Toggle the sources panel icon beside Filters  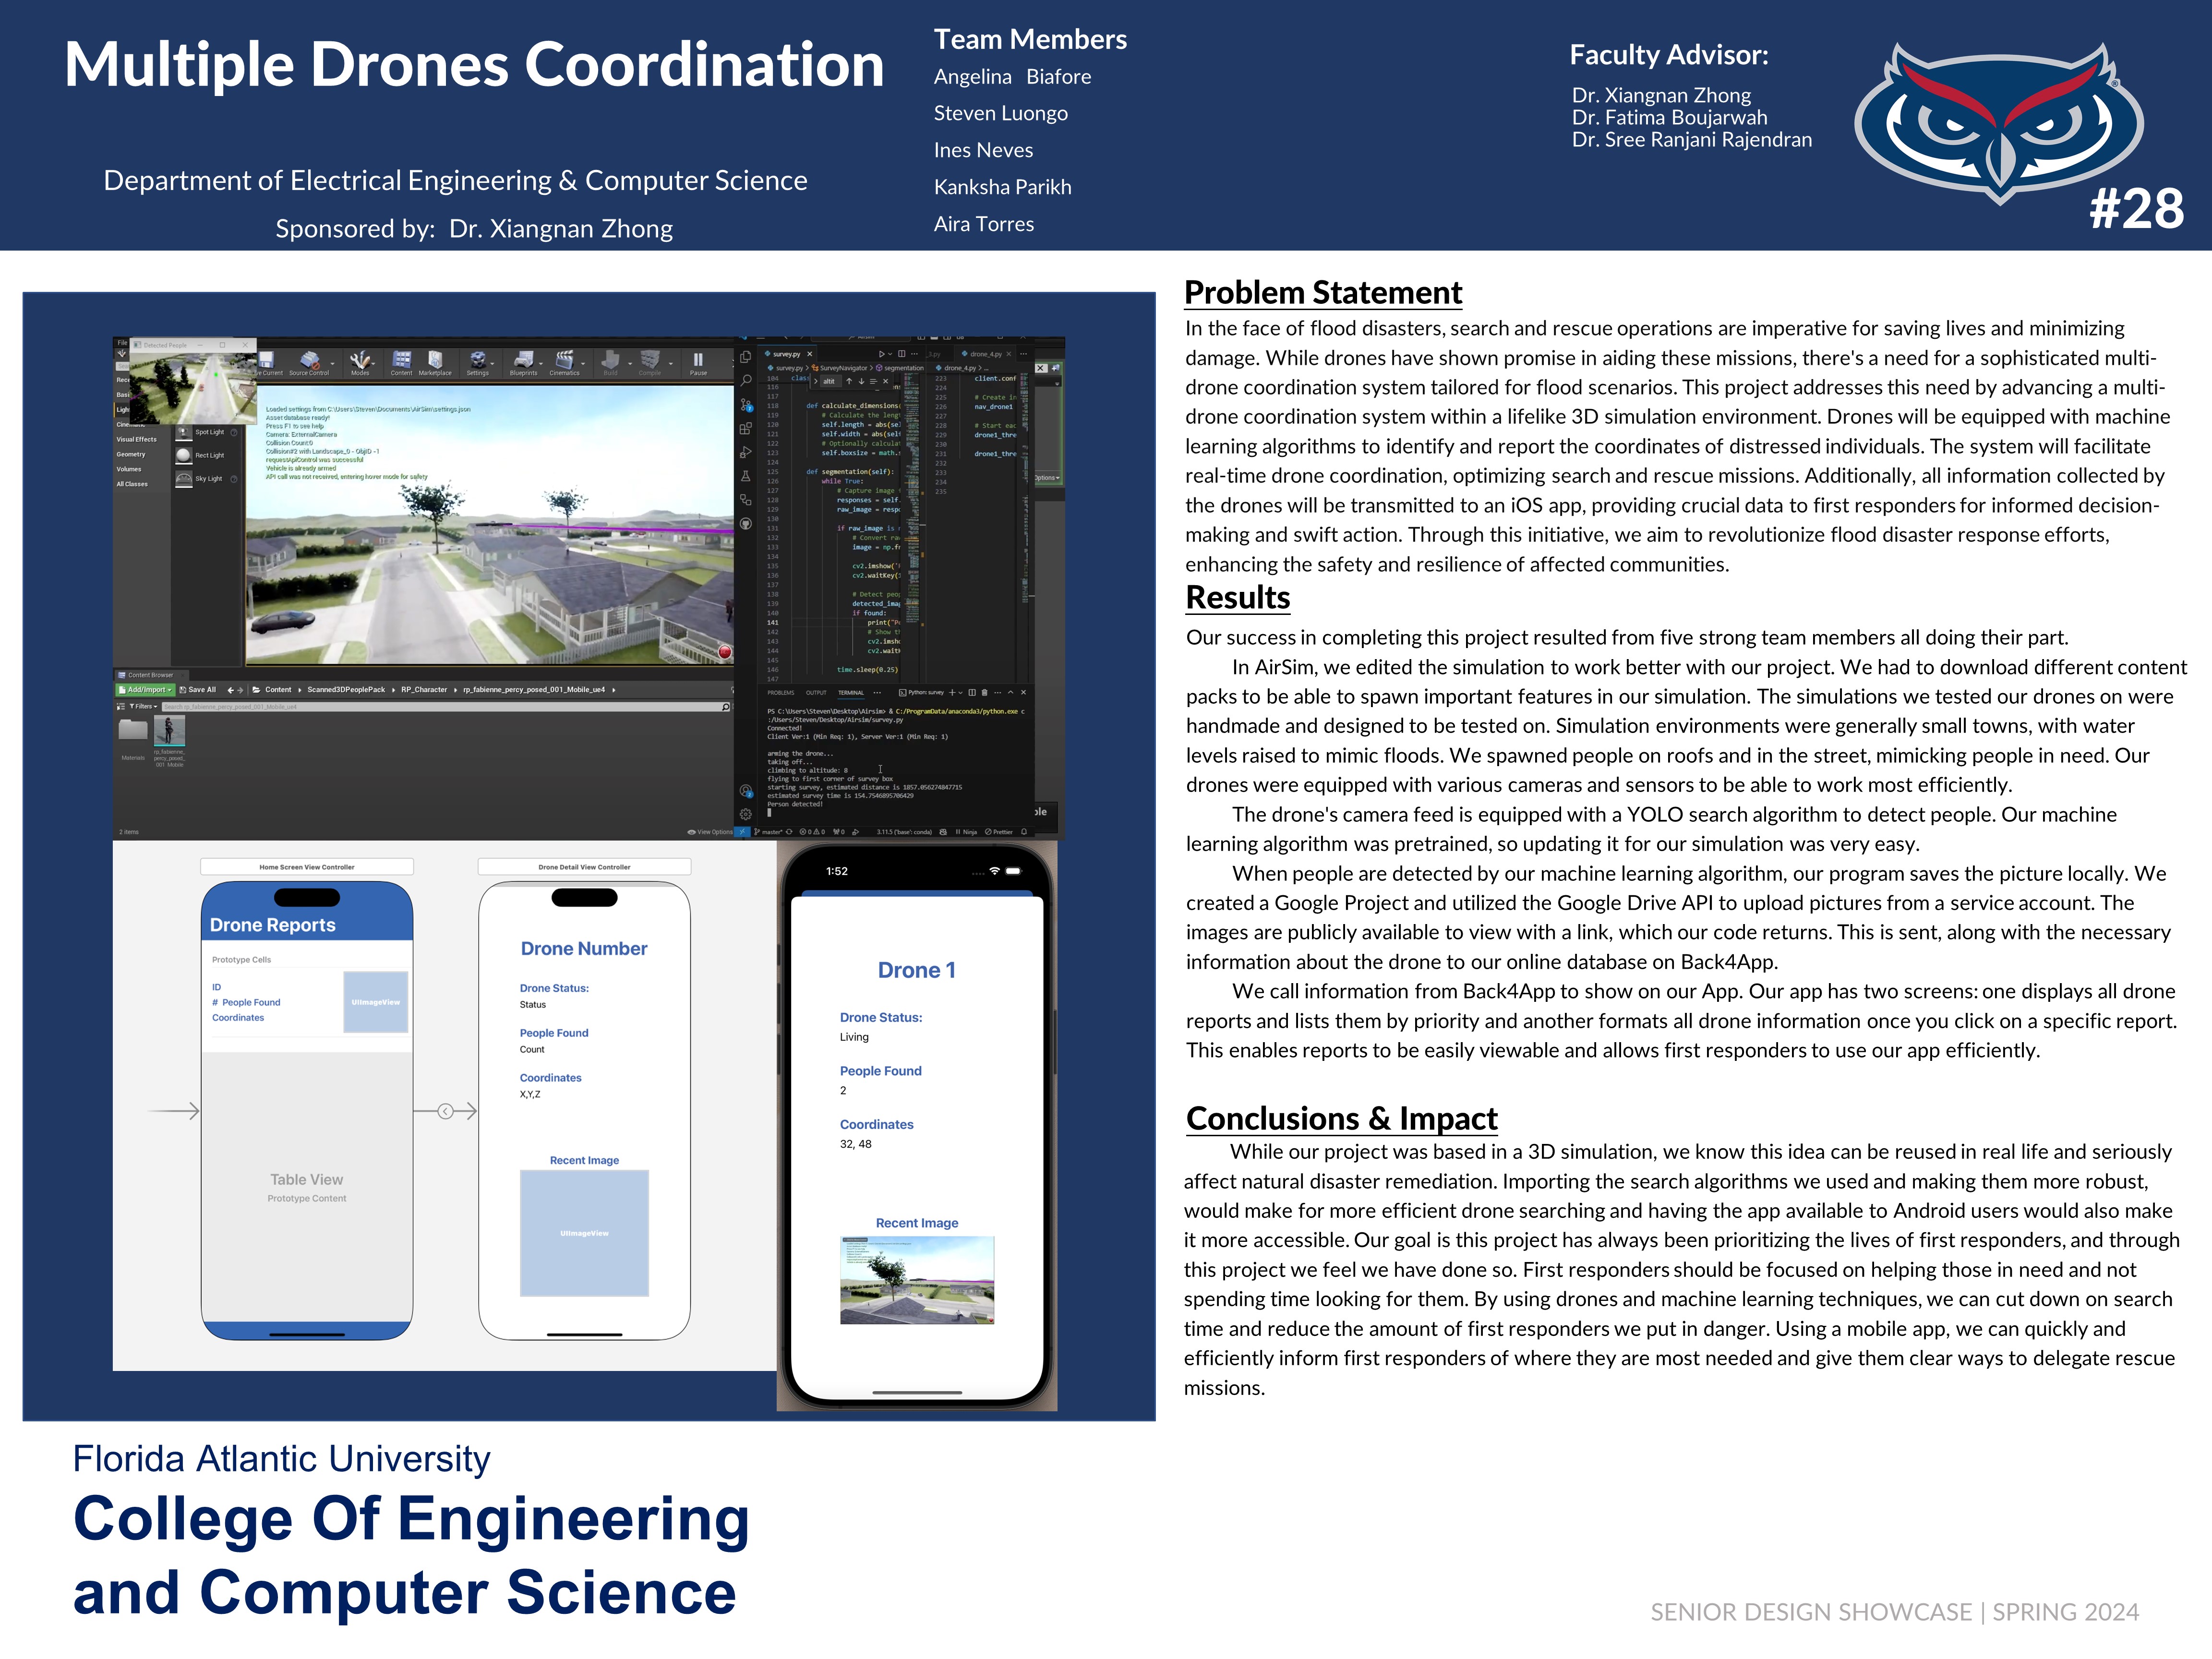tap(121, 707)
